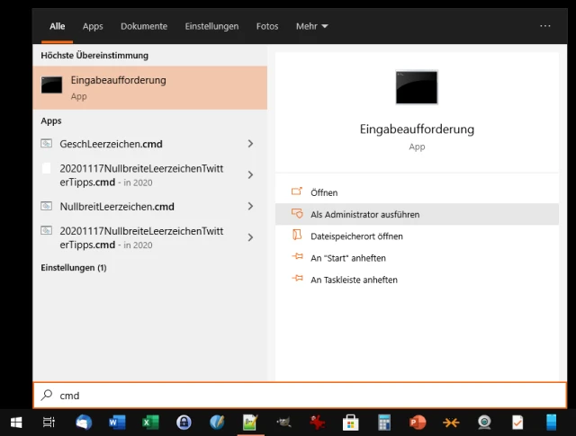576x436 pixels.
Task: Open the Mehr dropdown filter
Action: coord(312,27)
